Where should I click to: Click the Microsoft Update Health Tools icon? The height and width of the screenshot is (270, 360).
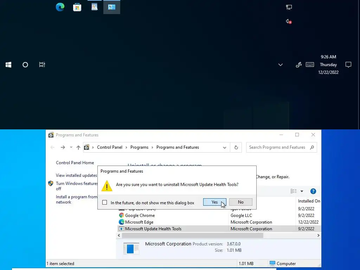pyautogui.click(x=121, y=229)
